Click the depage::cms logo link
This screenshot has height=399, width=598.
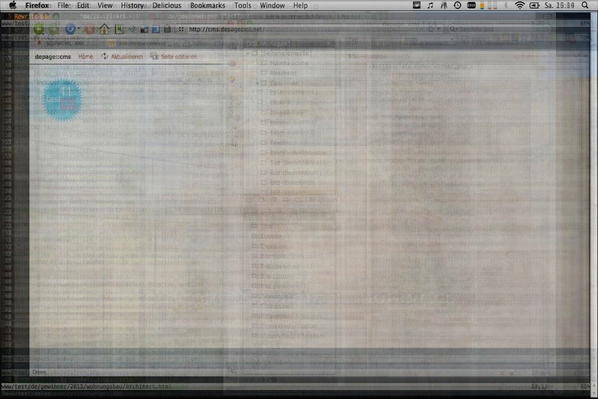pyautogui.click(x=52, y=56)
